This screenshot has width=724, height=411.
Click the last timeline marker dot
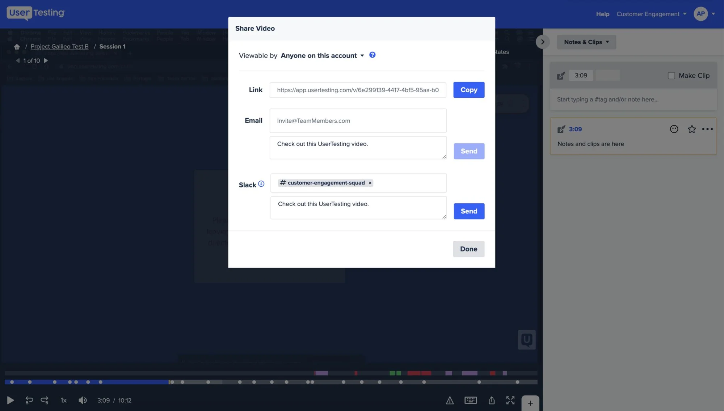[x=517, y=382]
